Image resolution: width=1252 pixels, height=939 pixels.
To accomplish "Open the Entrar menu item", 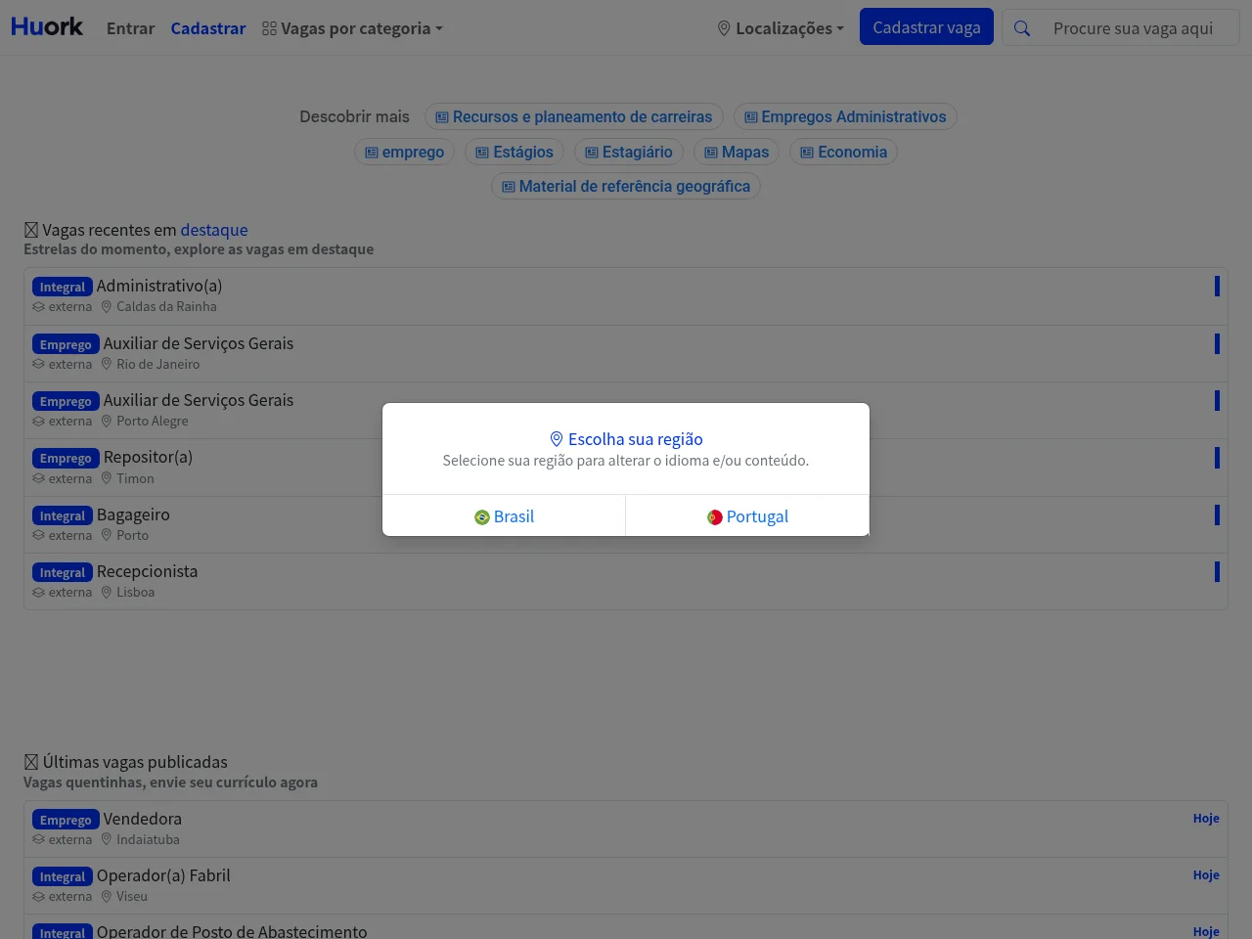I will tap(130, 28).
